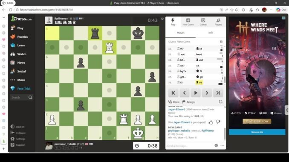
Task: Switch to the Info tab
Action: click(211, 33)
